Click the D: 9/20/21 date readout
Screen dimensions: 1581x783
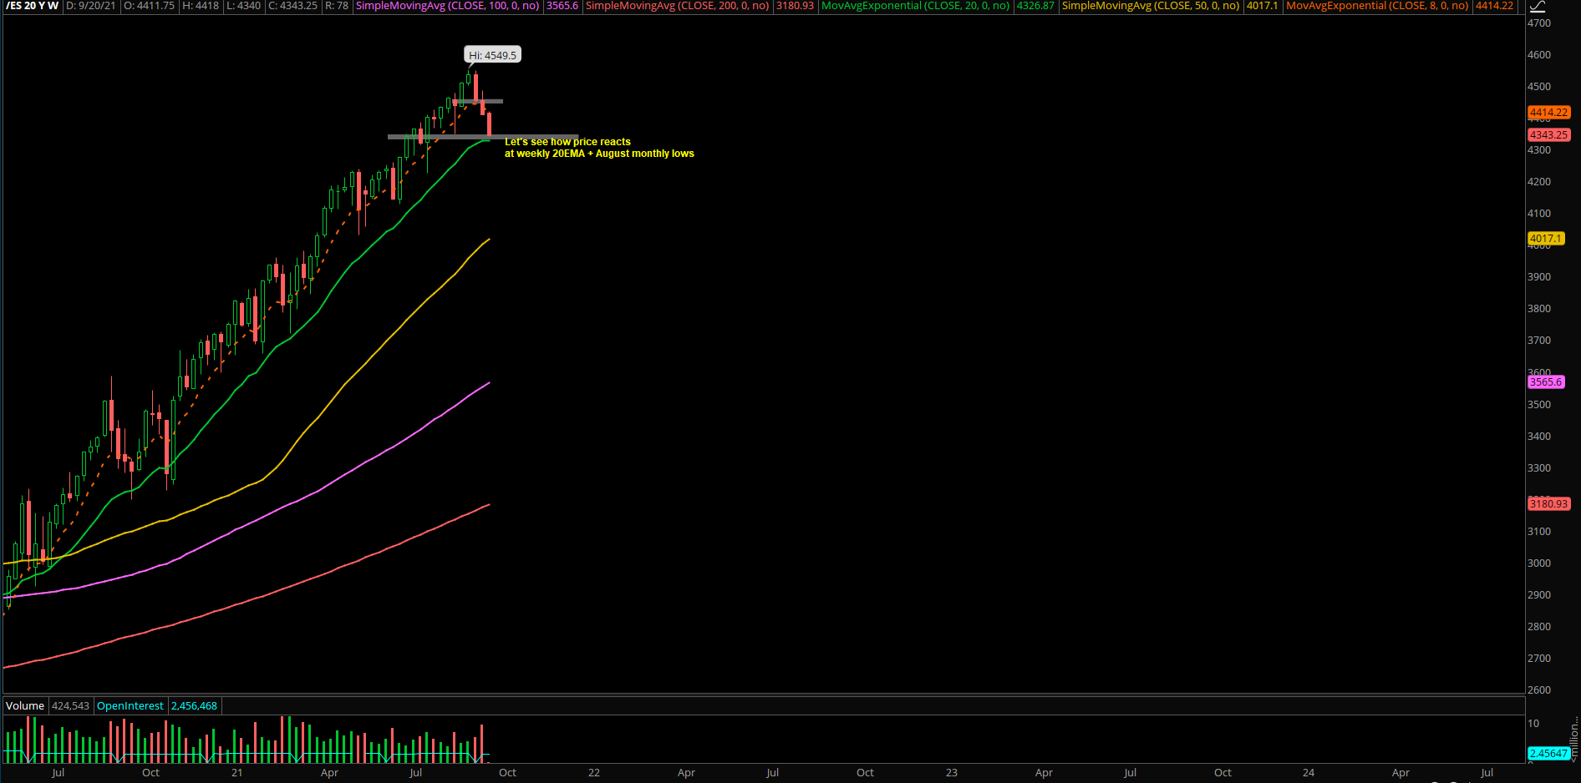(91, 6)
